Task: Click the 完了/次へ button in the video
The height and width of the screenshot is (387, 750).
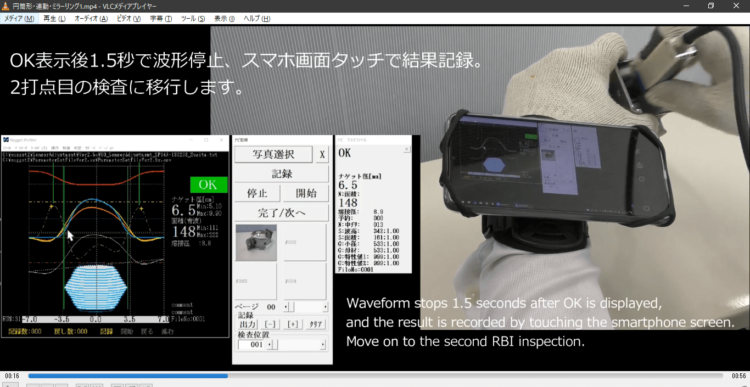Action: point(282,213)
